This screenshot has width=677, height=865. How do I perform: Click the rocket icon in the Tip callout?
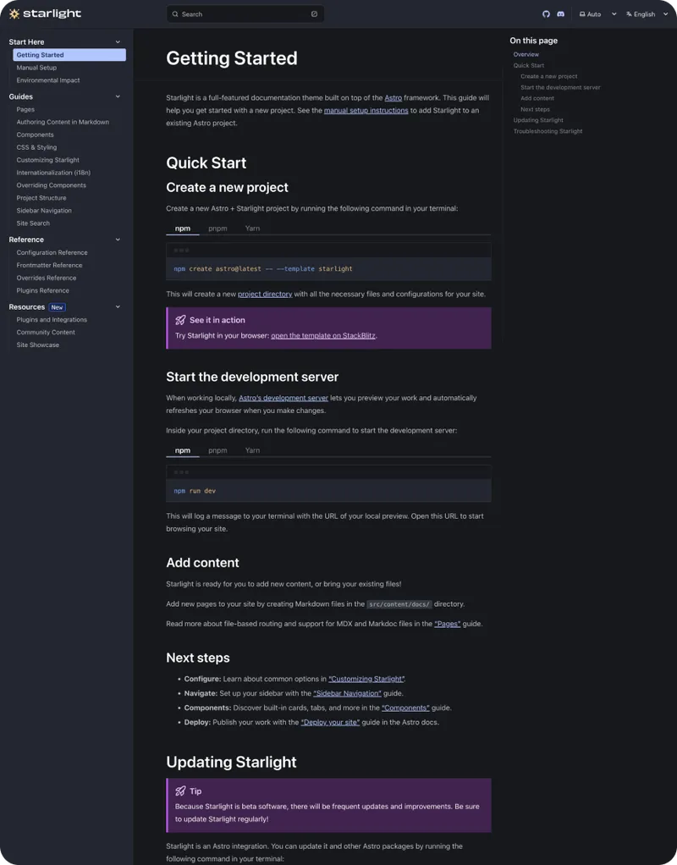pyautogui.click(x=180, y=791)
